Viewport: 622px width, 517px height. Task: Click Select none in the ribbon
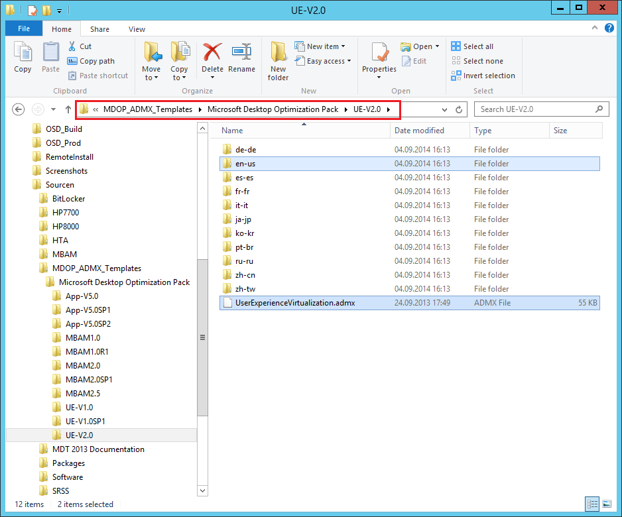click(x=477, y=61)
